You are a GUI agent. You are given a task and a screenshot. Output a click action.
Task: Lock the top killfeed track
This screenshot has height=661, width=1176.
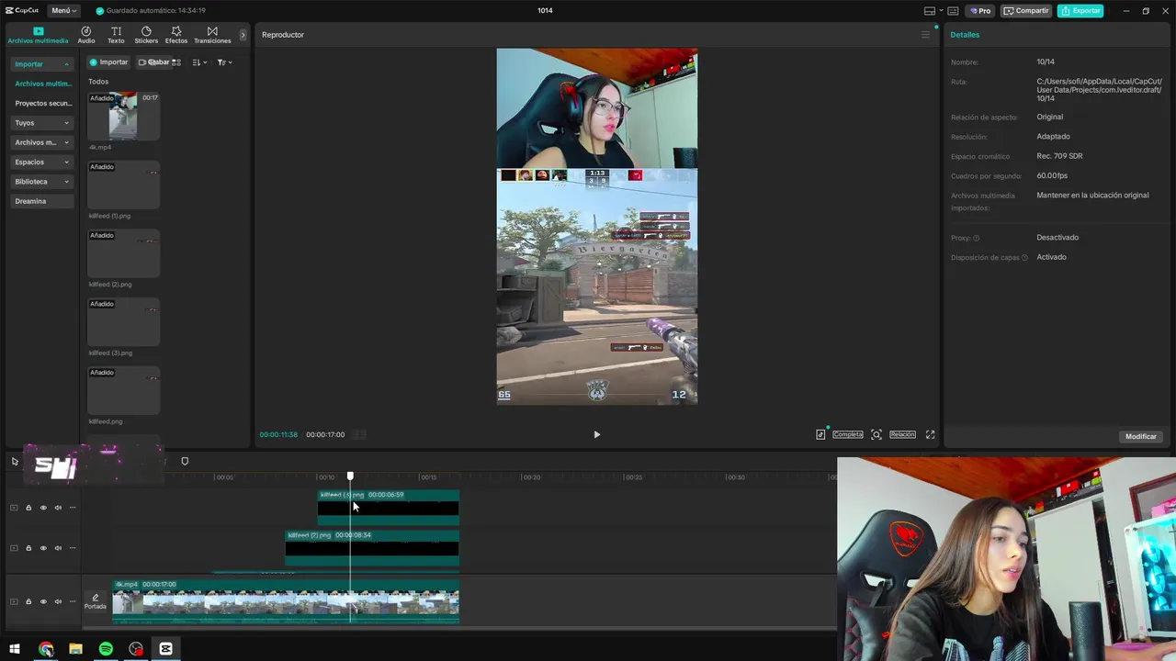coord(28,508)
